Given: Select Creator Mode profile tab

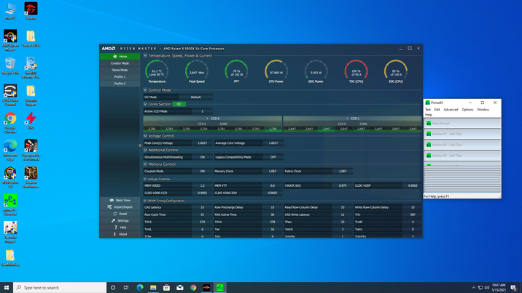Looking at the screenshot, I should 120,63.
